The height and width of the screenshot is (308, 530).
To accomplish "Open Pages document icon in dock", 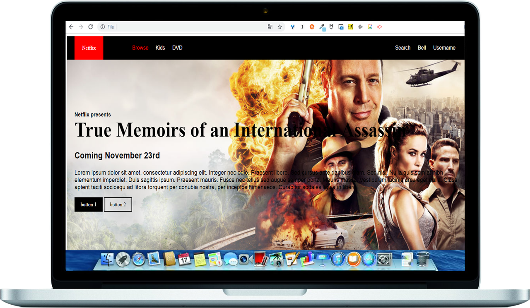I will [292, 259].
